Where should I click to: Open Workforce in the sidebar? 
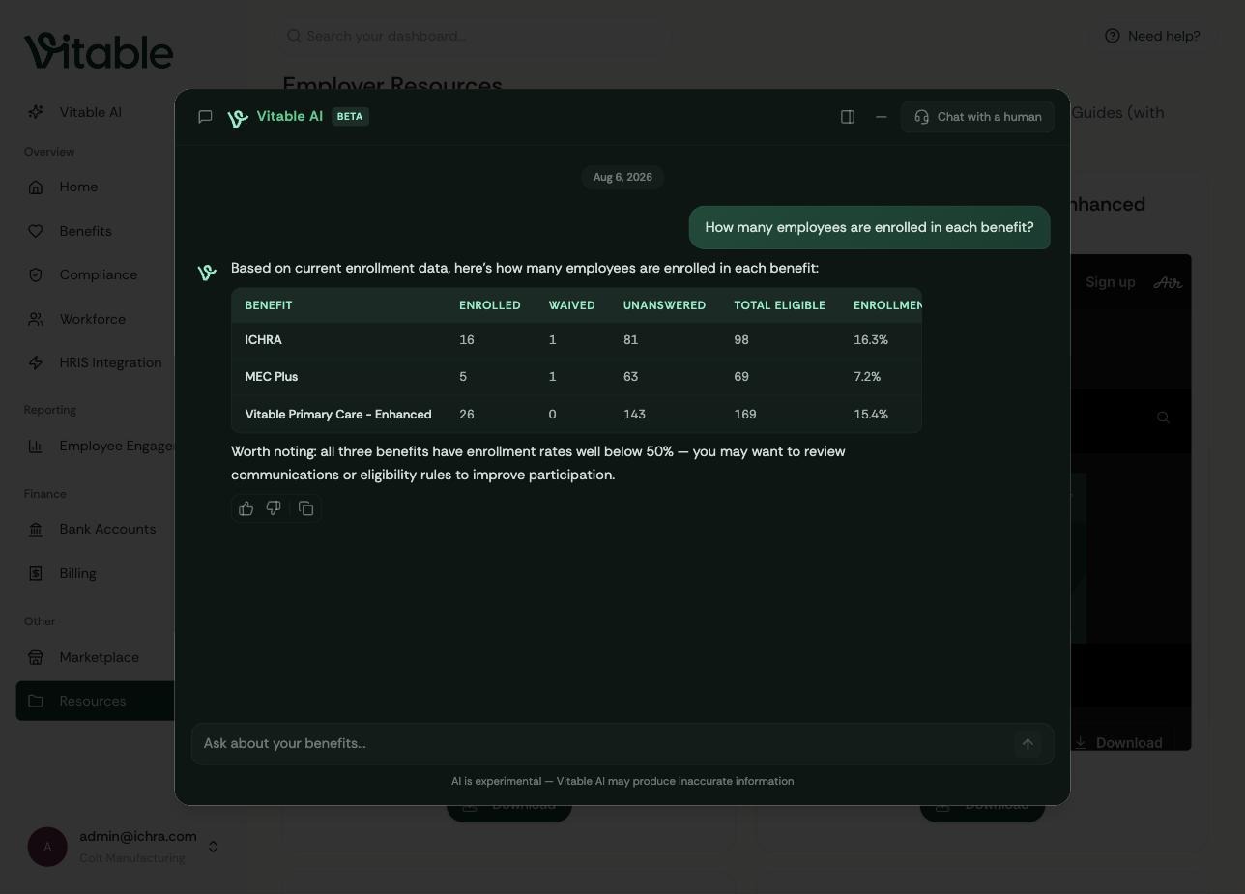tap(95, 319)
